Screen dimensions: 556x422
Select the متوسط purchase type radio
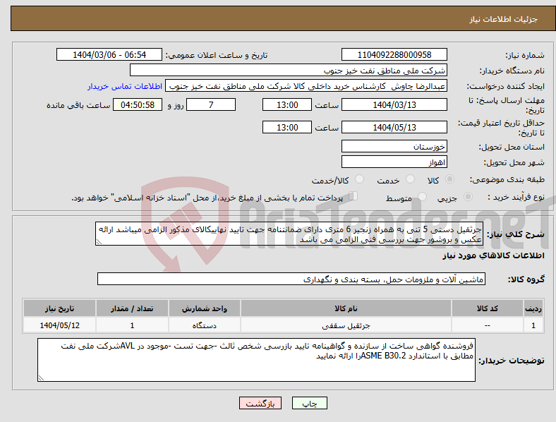tap(422, 196)
